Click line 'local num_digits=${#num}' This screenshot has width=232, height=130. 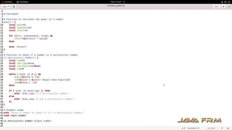[25, 66]
